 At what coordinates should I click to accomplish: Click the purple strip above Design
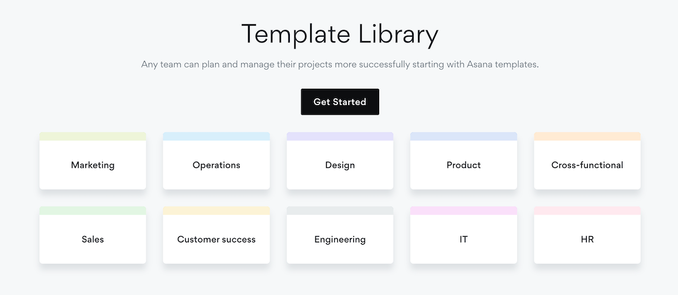click(x=340, y=136)
